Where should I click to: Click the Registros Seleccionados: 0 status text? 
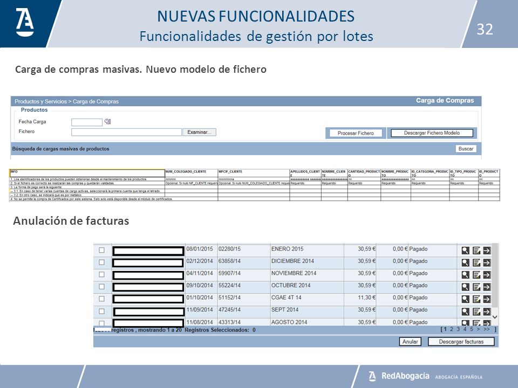pos(220,330)
